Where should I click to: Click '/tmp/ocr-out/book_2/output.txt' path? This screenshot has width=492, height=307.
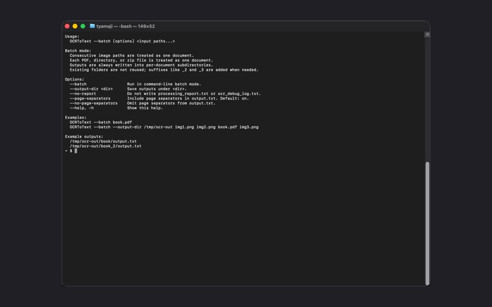point(105,146)
